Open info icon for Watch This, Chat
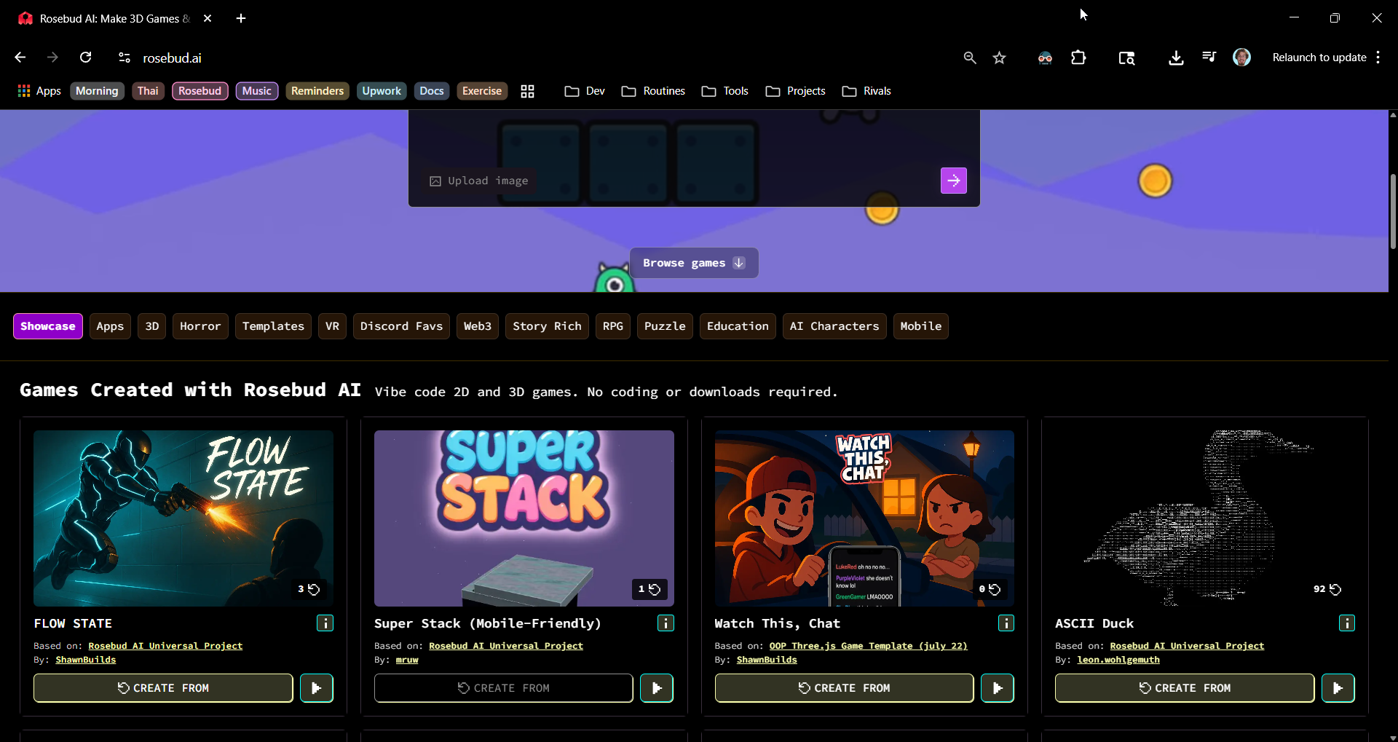The width and height of the screenshot is (1398, 742). click(1006, 623)
